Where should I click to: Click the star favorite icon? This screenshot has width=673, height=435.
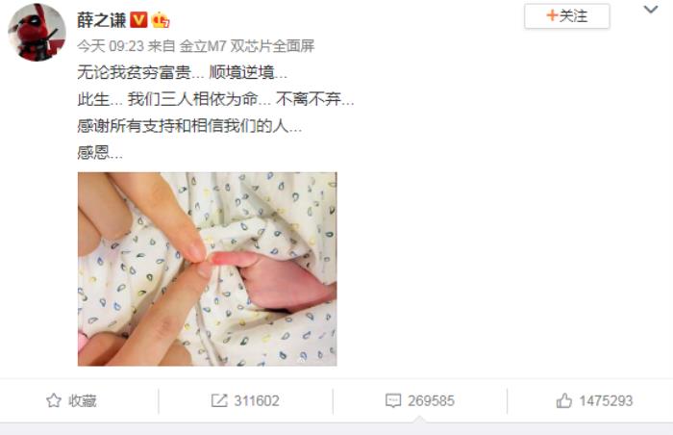[x=54, y=400]
